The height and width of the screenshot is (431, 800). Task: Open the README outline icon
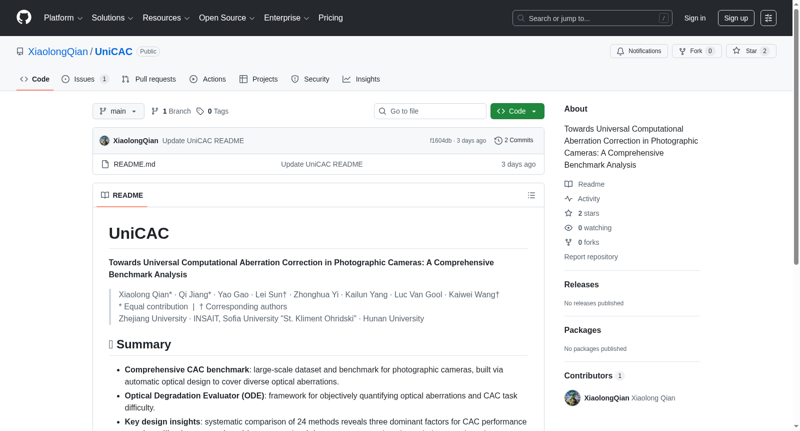tap(531, 195)
